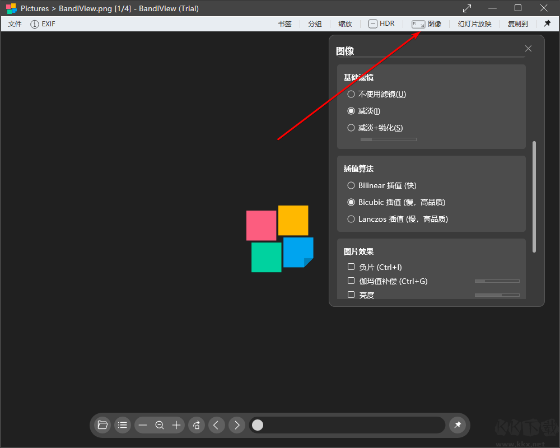Go to the previous image with the arrow icon
560x448 pixels.
click(217, 425)
